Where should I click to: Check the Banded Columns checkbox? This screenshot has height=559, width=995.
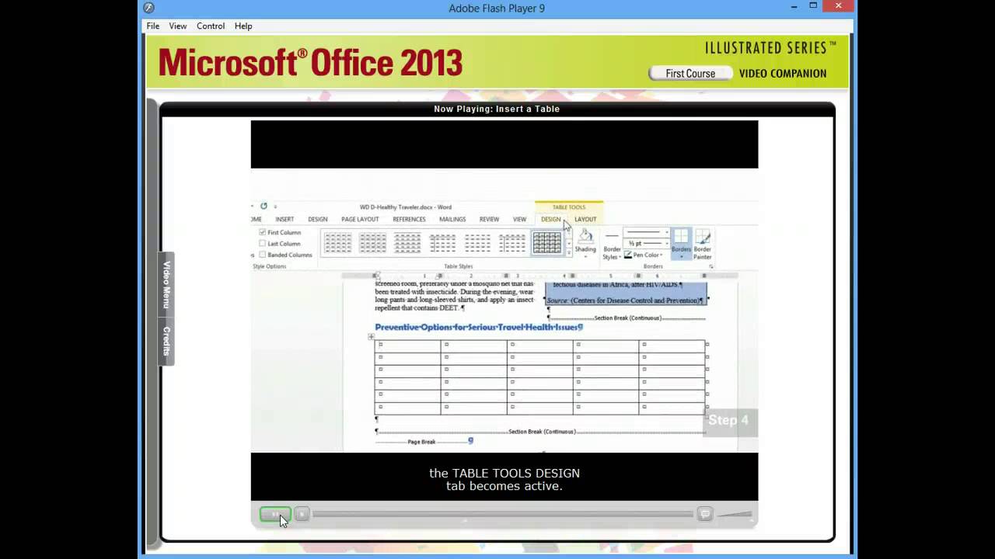[263, 255]
